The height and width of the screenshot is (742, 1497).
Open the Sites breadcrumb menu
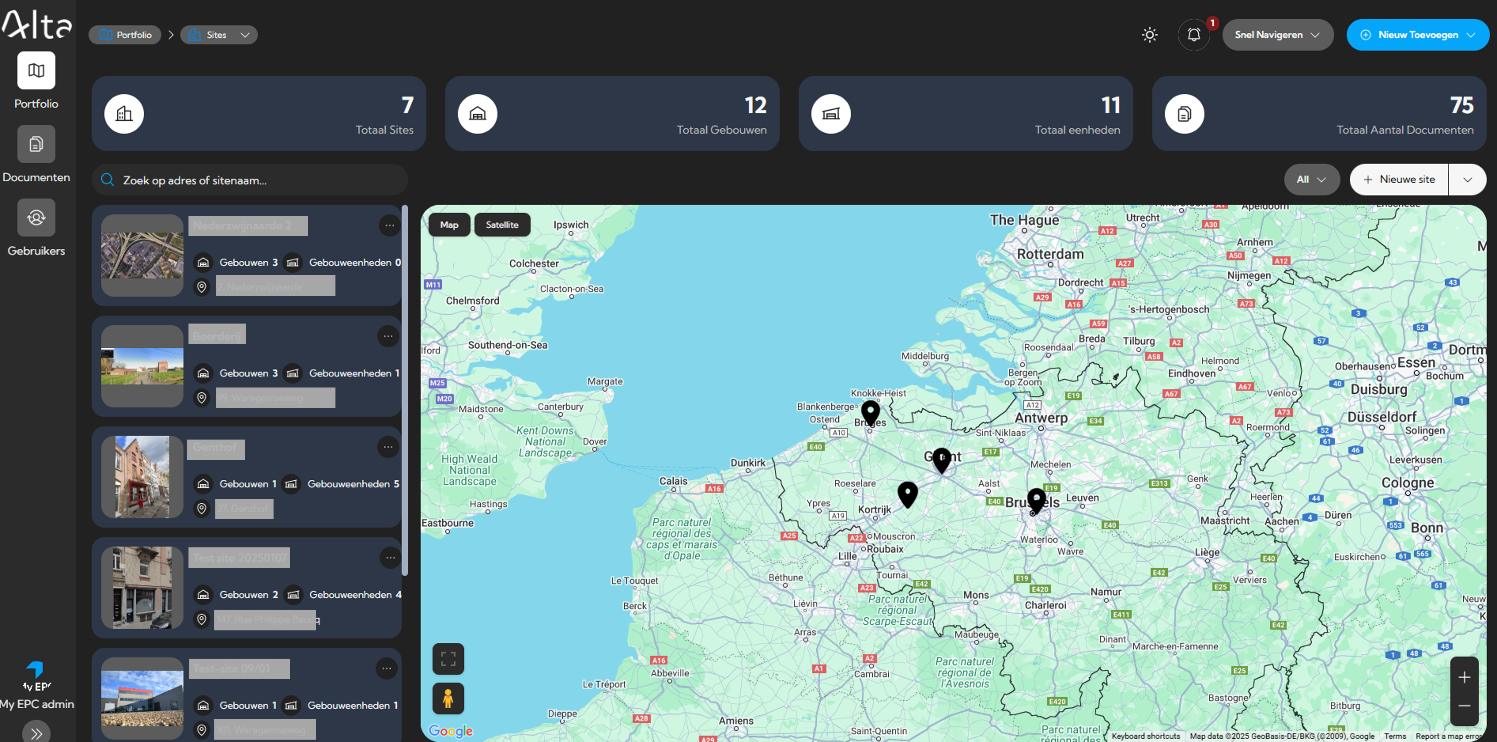218,35
